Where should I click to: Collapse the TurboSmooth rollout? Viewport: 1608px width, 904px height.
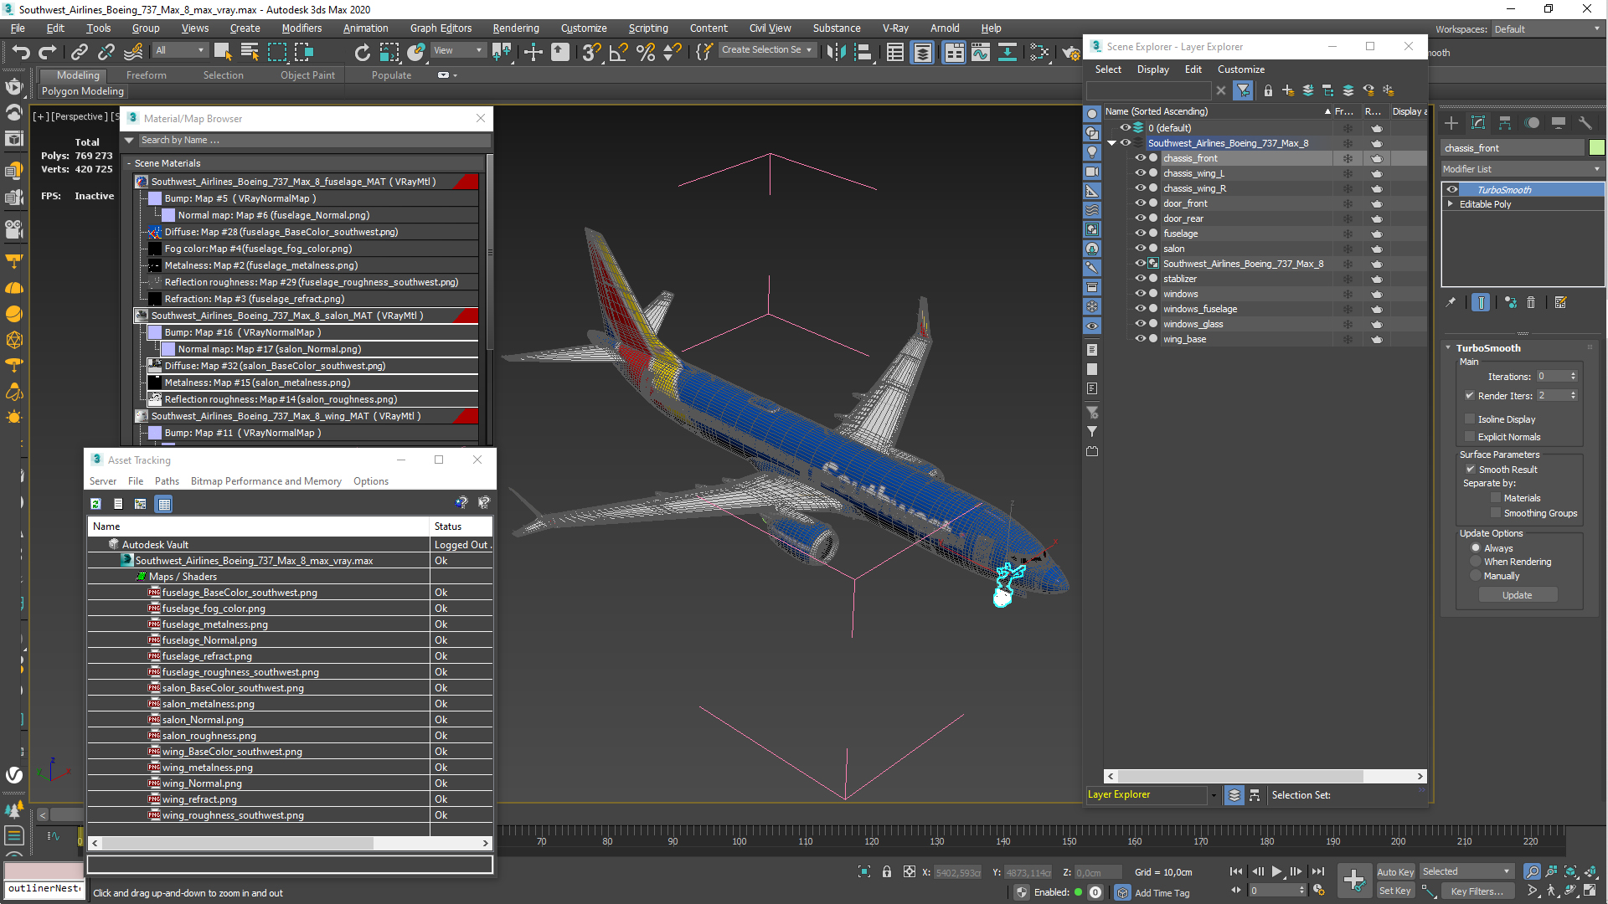[1449, 348]
